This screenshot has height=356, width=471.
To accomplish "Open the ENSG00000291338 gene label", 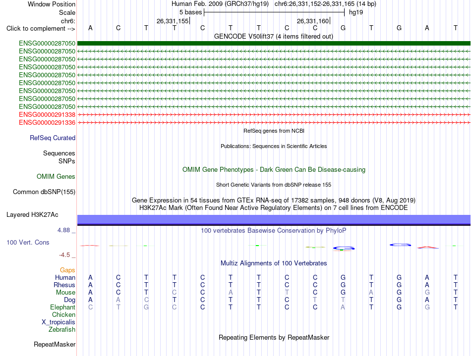I will point(47,114).
